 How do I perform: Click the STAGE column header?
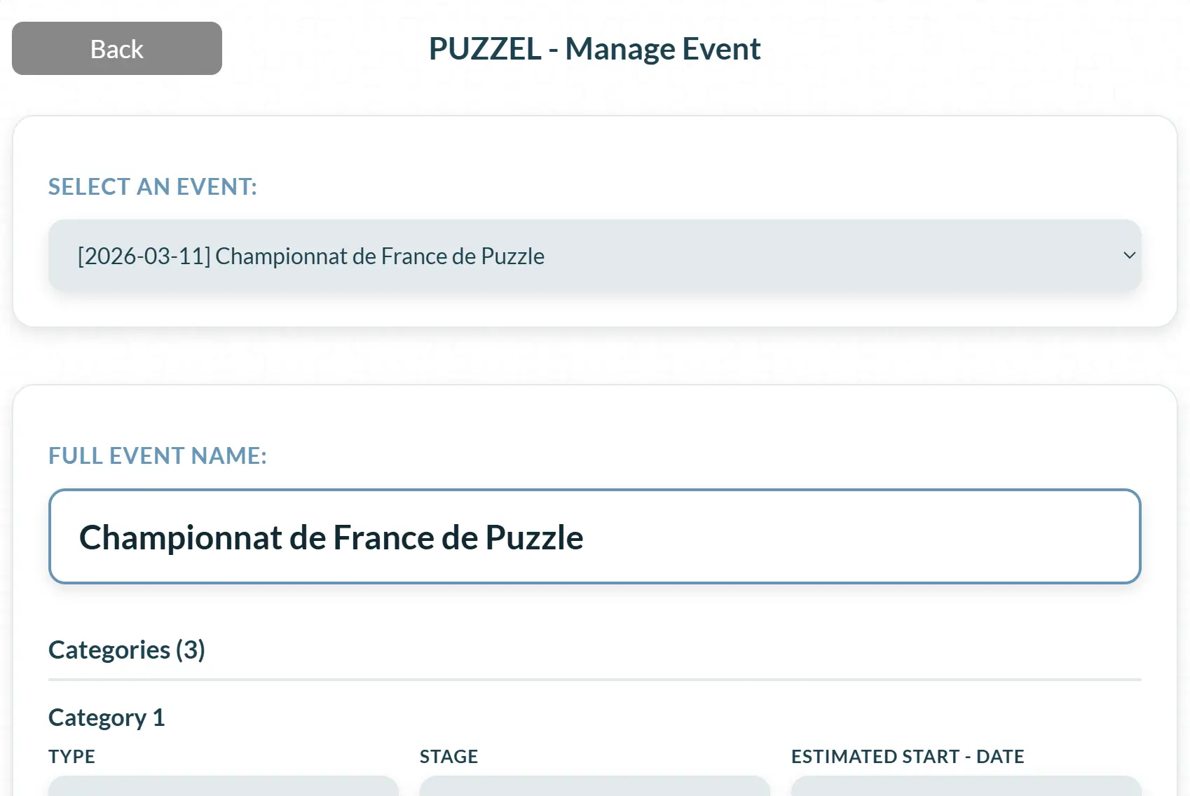[x=449, y=757]
